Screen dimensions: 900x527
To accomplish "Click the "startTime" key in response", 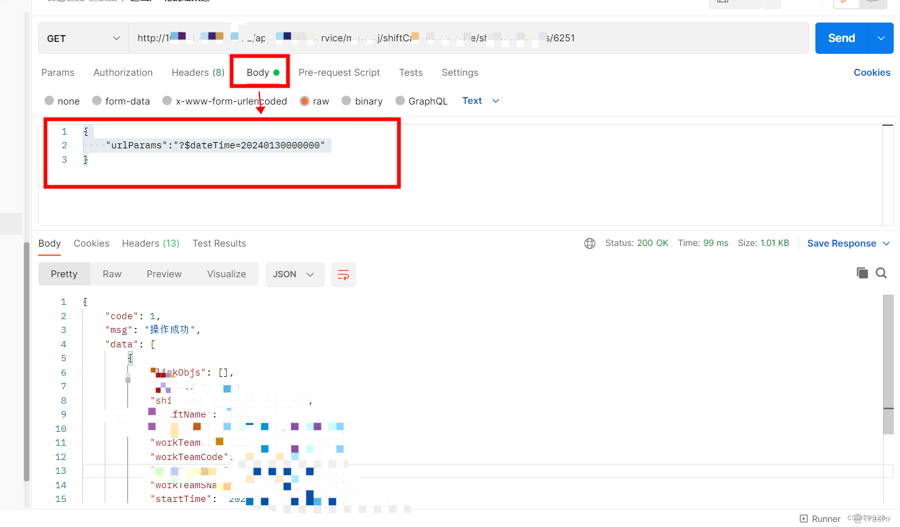I will tap(182, 499).
